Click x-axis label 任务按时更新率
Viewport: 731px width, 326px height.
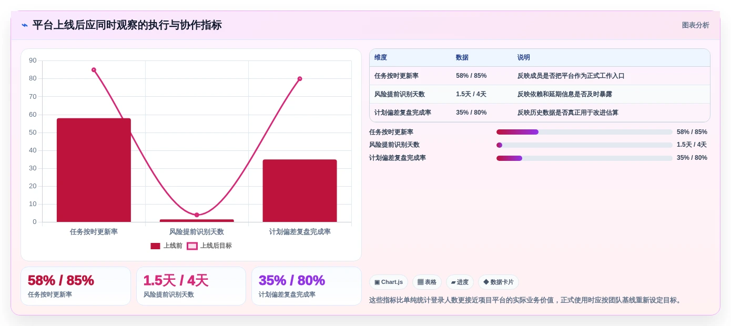coord(94,232)
